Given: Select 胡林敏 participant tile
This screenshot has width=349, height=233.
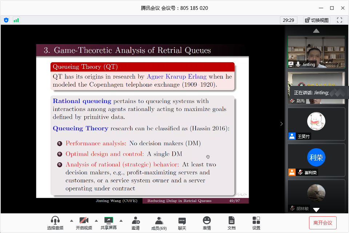Looking at the screenshot, I should pyautogui.click(x=316, y=196).
